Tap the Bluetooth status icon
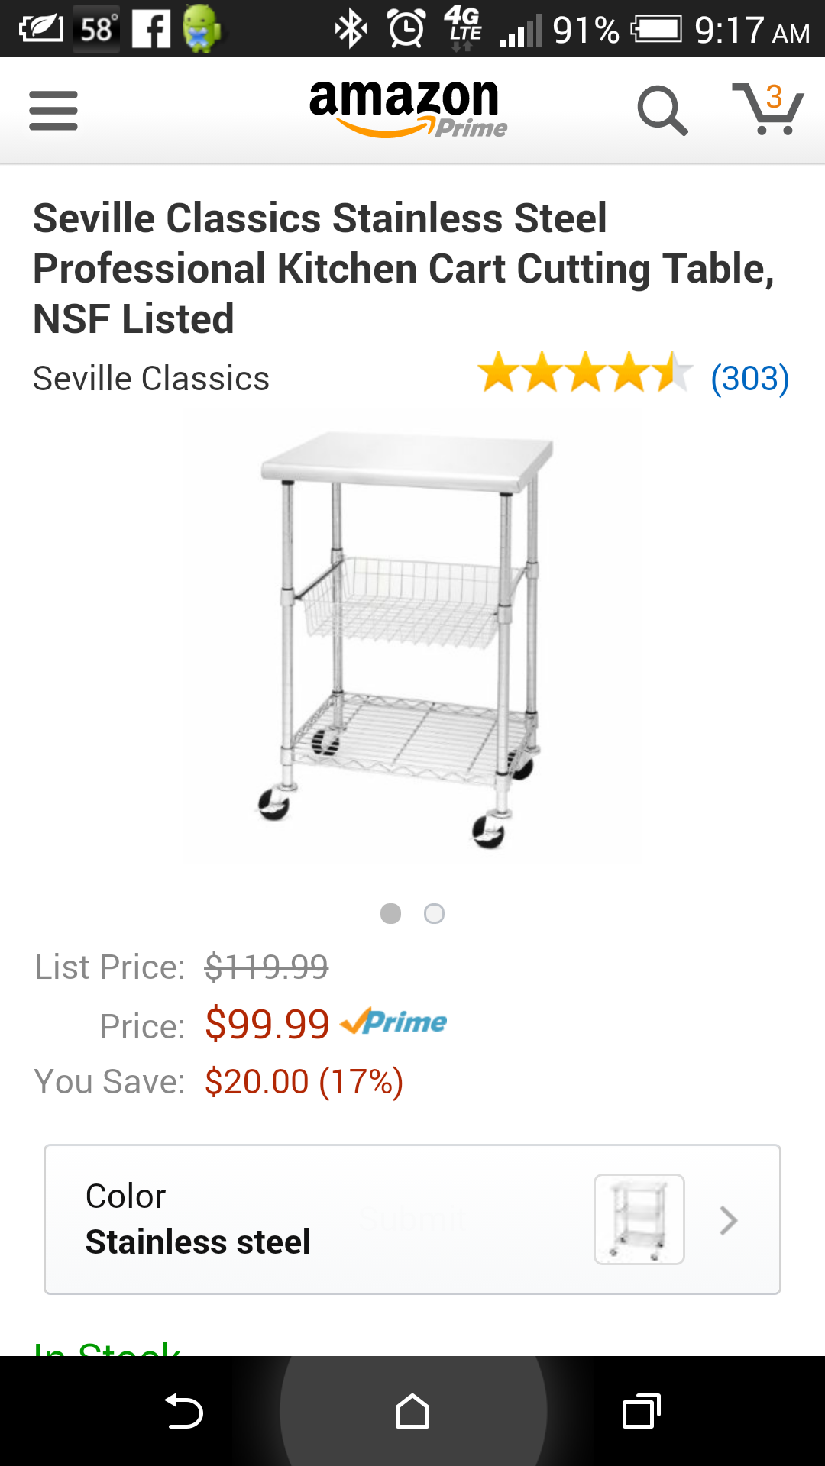This screenshot has height=1466, width=825. 351,29
